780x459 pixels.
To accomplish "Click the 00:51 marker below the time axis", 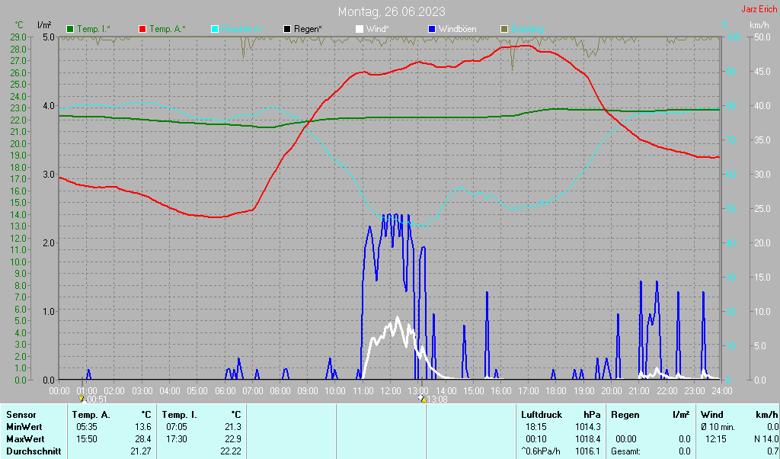I will click(92, 400).
